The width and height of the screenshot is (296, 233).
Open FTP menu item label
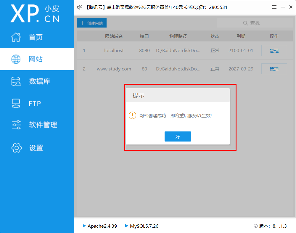point(35,104)
